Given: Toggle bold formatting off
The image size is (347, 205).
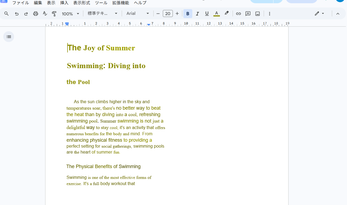Looking at the screenshot, I should tap(188, 14).
